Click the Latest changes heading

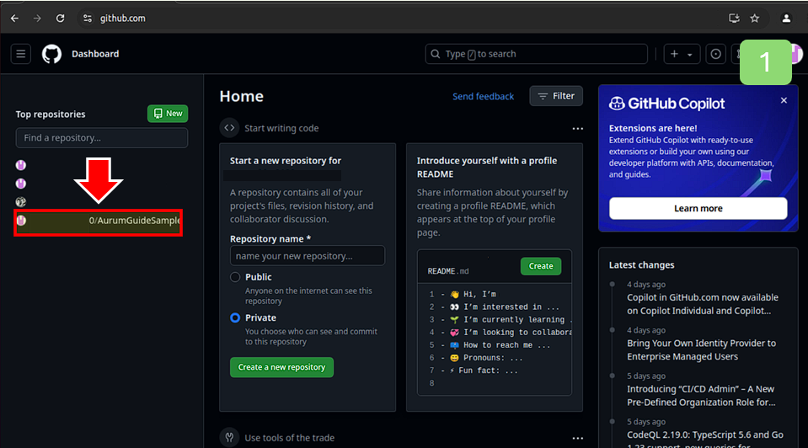coord(641,264)
